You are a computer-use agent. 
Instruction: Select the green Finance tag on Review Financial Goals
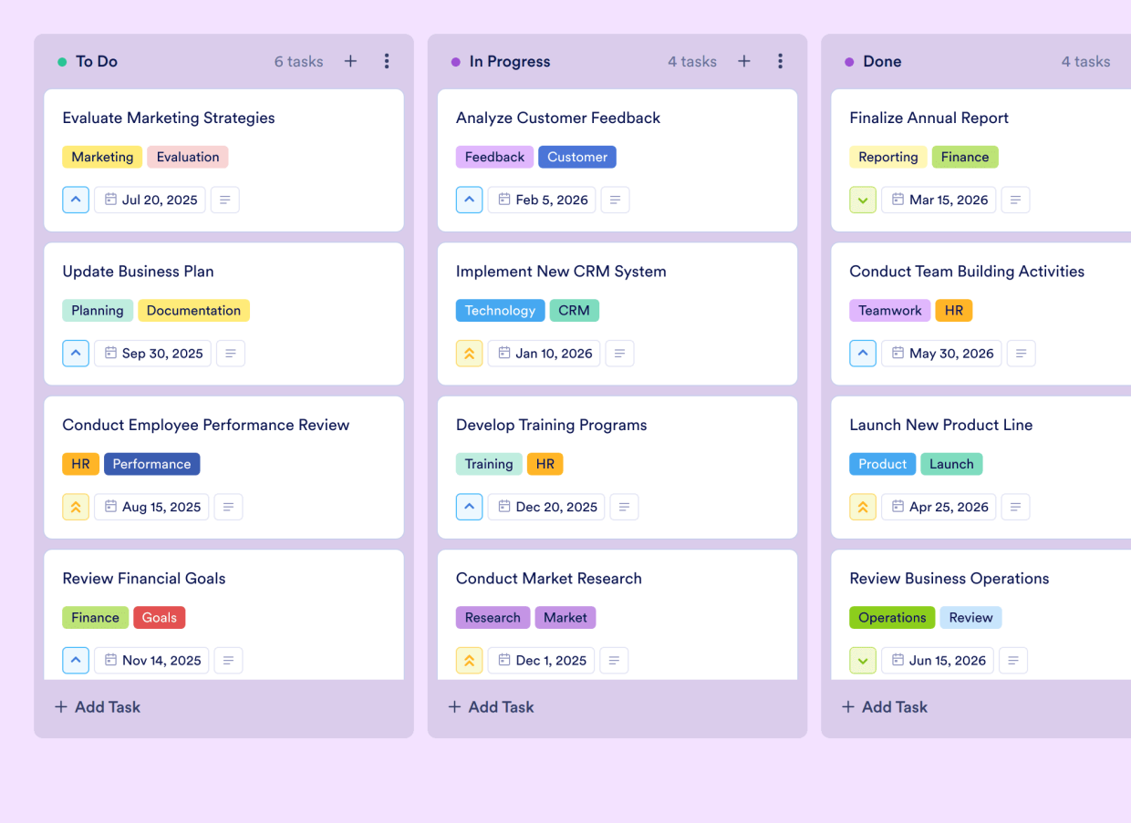(x=95, y=617)
